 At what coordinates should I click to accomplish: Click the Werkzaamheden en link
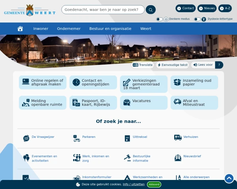point(147,177)
